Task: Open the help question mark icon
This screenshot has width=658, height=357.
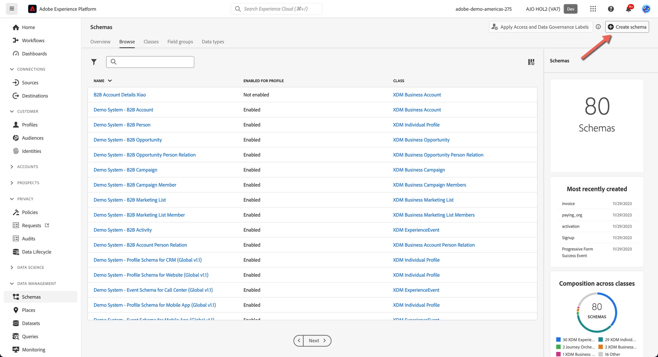Action: point(611,9)
